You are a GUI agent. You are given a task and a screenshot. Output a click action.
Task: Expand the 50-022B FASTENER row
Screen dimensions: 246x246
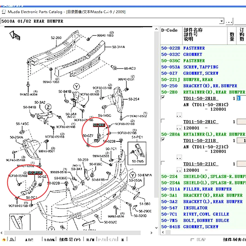(x=203, y=48)
